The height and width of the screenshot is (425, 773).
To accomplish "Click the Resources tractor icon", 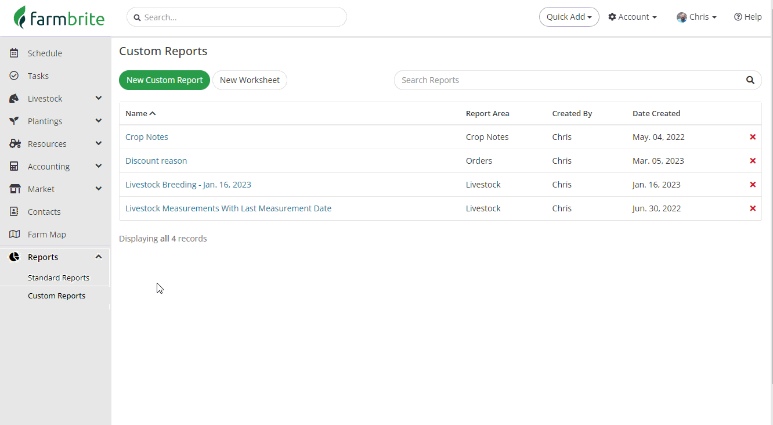I will pyautogui.click(x=15, y=144).
